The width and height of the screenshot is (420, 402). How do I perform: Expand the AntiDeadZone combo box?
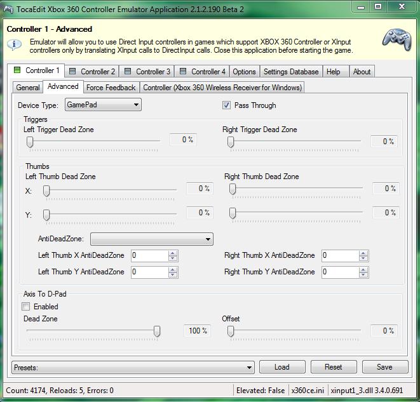point(152,239)
